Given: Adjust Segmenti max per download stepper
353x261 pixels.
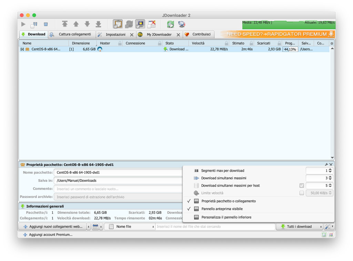Looking at the screenshot, I should point(330,170).
